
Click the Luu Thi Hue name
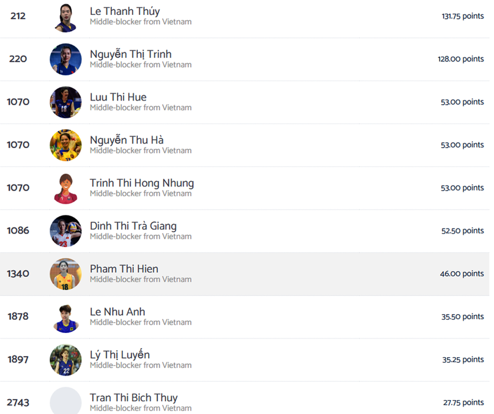118,97
